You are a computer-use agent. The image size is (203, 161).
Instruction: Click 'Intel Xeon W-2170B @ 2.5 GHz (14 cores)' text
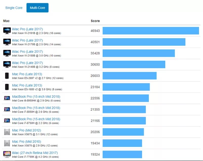click(x=36, y=44)
